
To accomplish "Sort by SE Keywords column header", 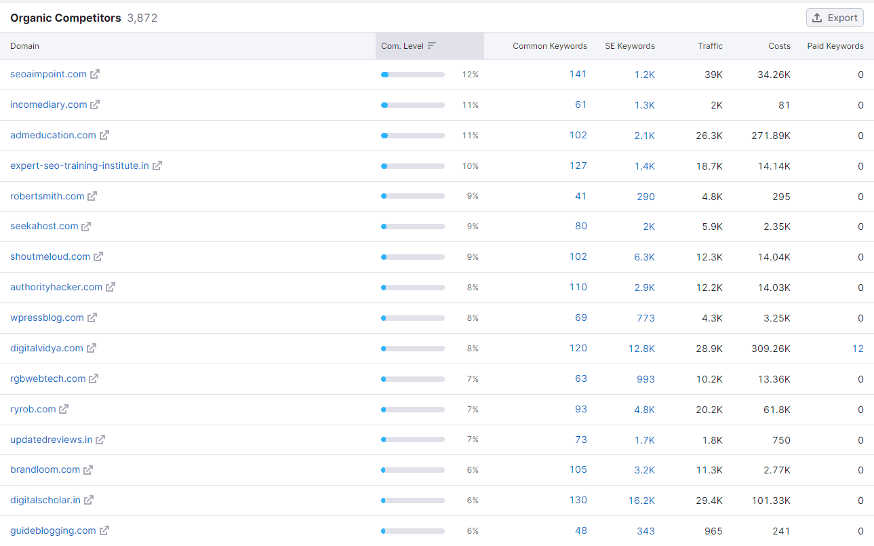I will 629,46.
